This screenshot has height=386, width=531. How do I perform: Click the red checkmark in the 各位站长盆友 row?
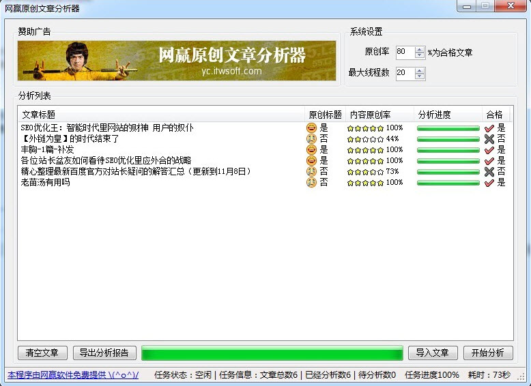coord(489,161)
